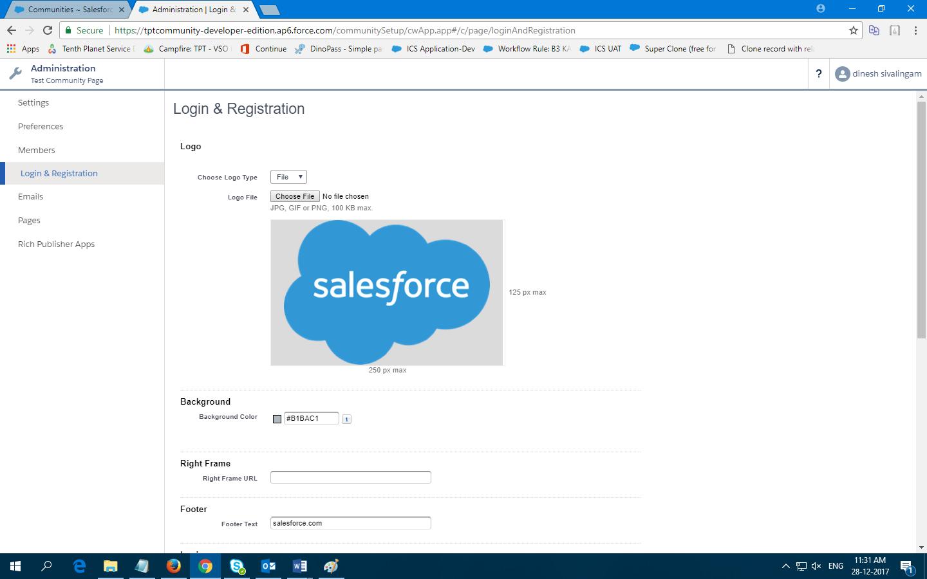Image resolution: width=927 pixels, height=579 pixels.
Task: Open Windows search from the taskbar
Action: pyautogui.click(x=47, y=566)
